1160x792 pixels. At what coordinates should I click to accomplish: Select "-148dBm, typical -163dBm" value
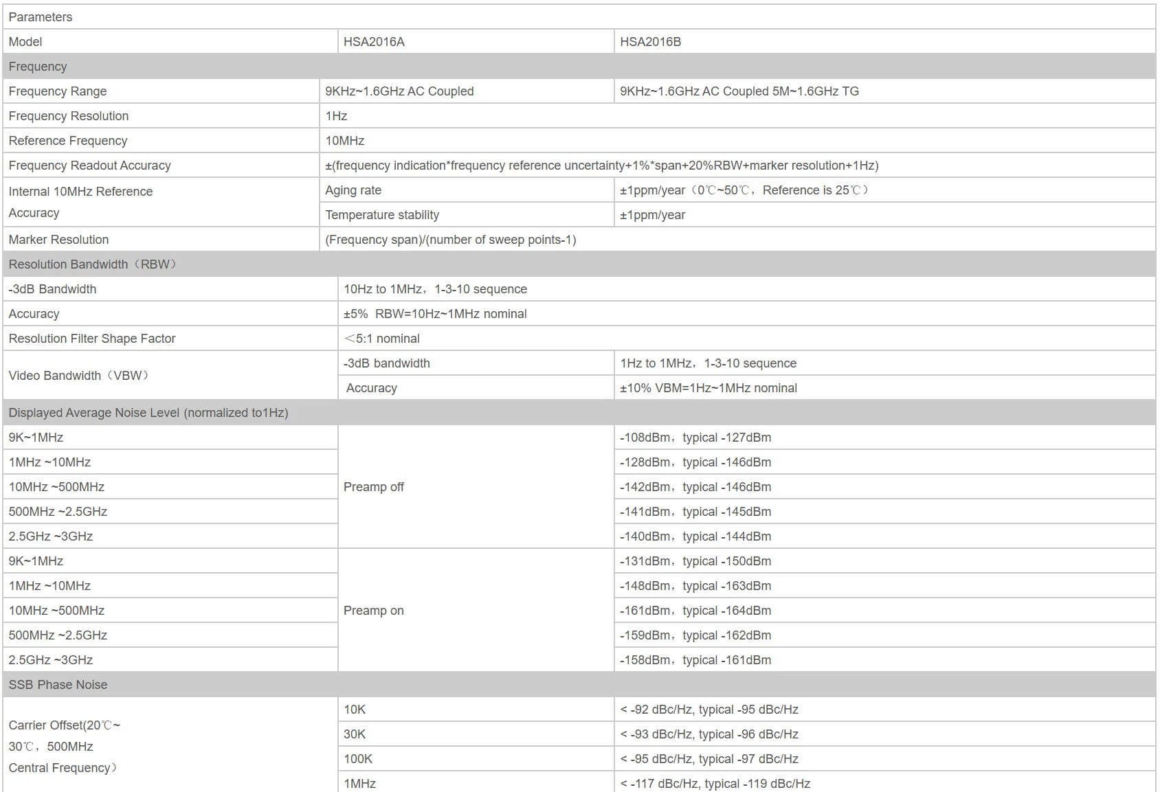pos(695,586)
